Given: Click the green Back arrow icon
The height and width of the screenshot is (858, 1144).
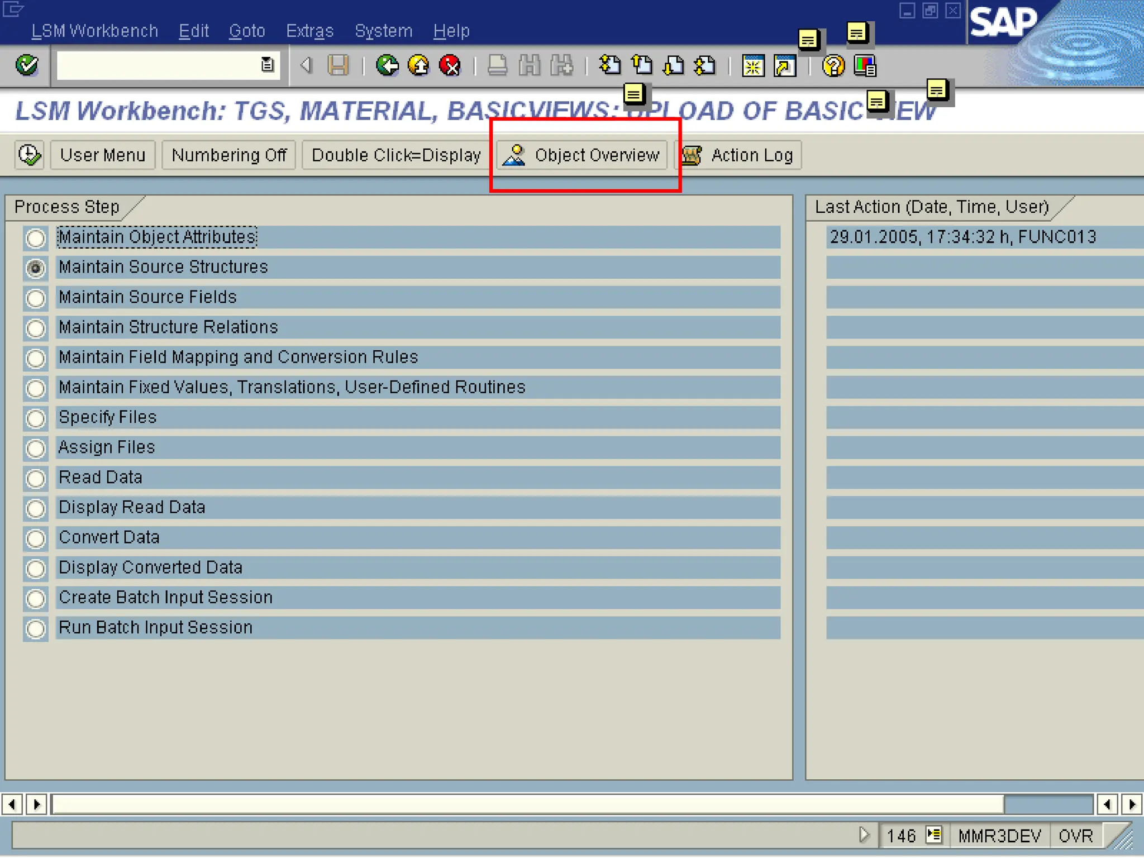Looking at the screenshot, I should coord(387,65).
